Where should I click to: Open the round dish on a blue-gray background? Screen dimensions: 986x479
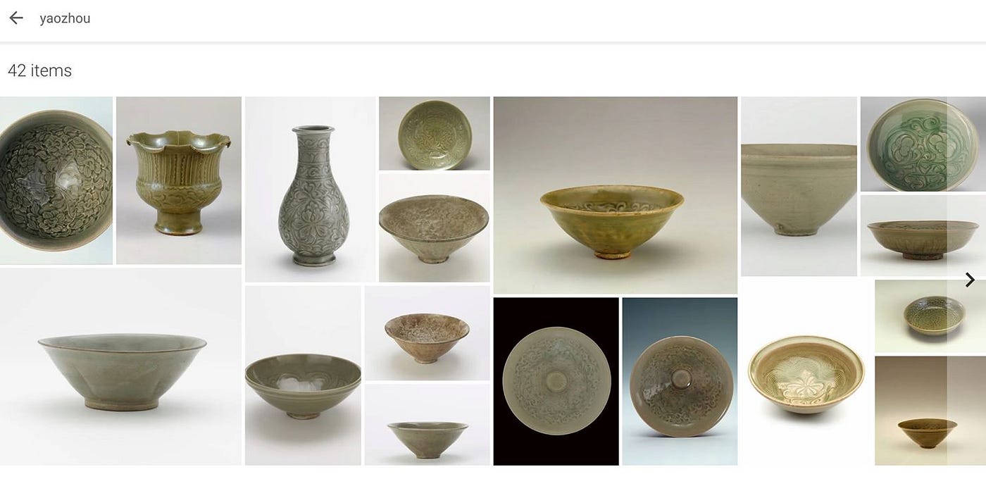[x=680, y=381]
